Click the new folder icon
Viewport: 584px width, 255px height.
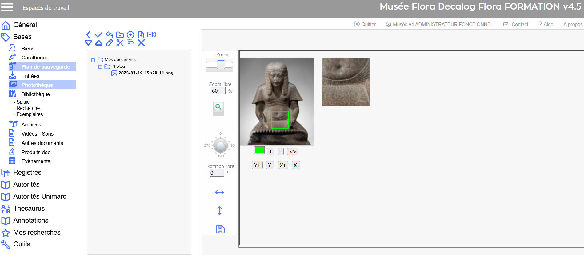pos(120,35)
